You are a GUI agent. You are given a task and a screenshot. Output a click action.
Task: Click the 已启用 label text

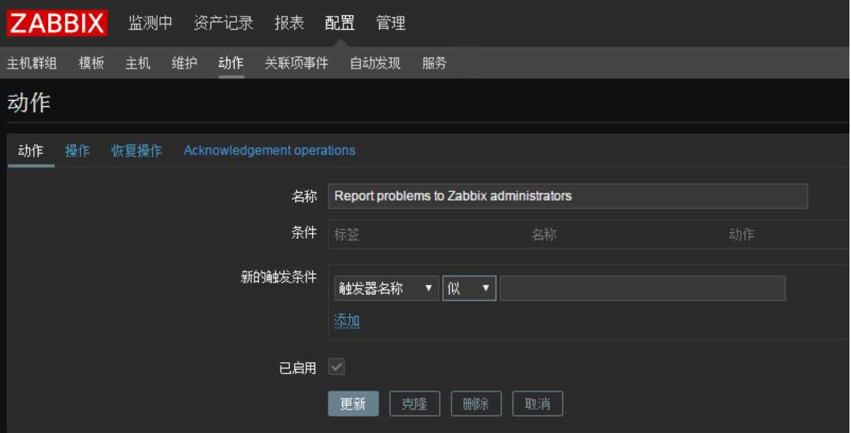[297, 368]
